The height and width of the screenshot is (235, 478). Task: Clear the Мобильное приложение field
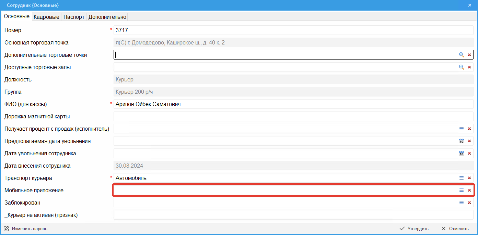469,190
